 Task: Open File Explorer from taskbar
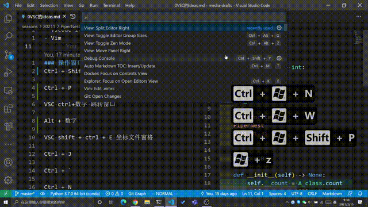coord(147,202)
